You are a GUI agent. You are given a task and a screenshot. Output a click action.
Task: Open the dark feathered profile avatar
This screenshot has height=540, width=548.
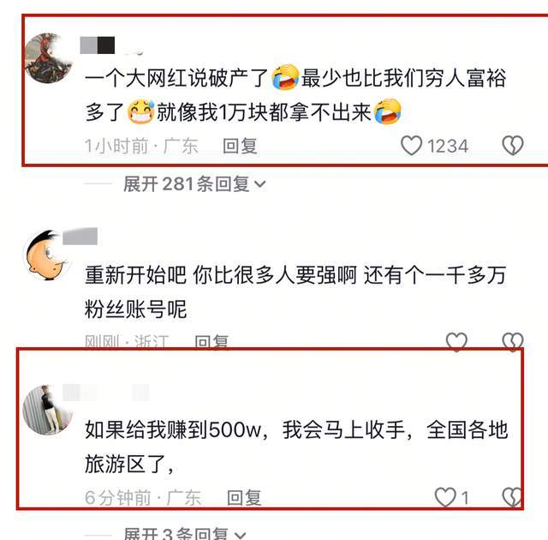pos(48,58)
